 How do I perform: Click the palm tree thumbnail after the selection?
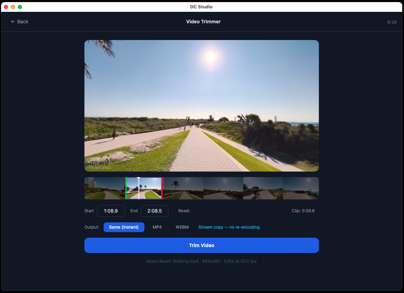pos(182,188)
